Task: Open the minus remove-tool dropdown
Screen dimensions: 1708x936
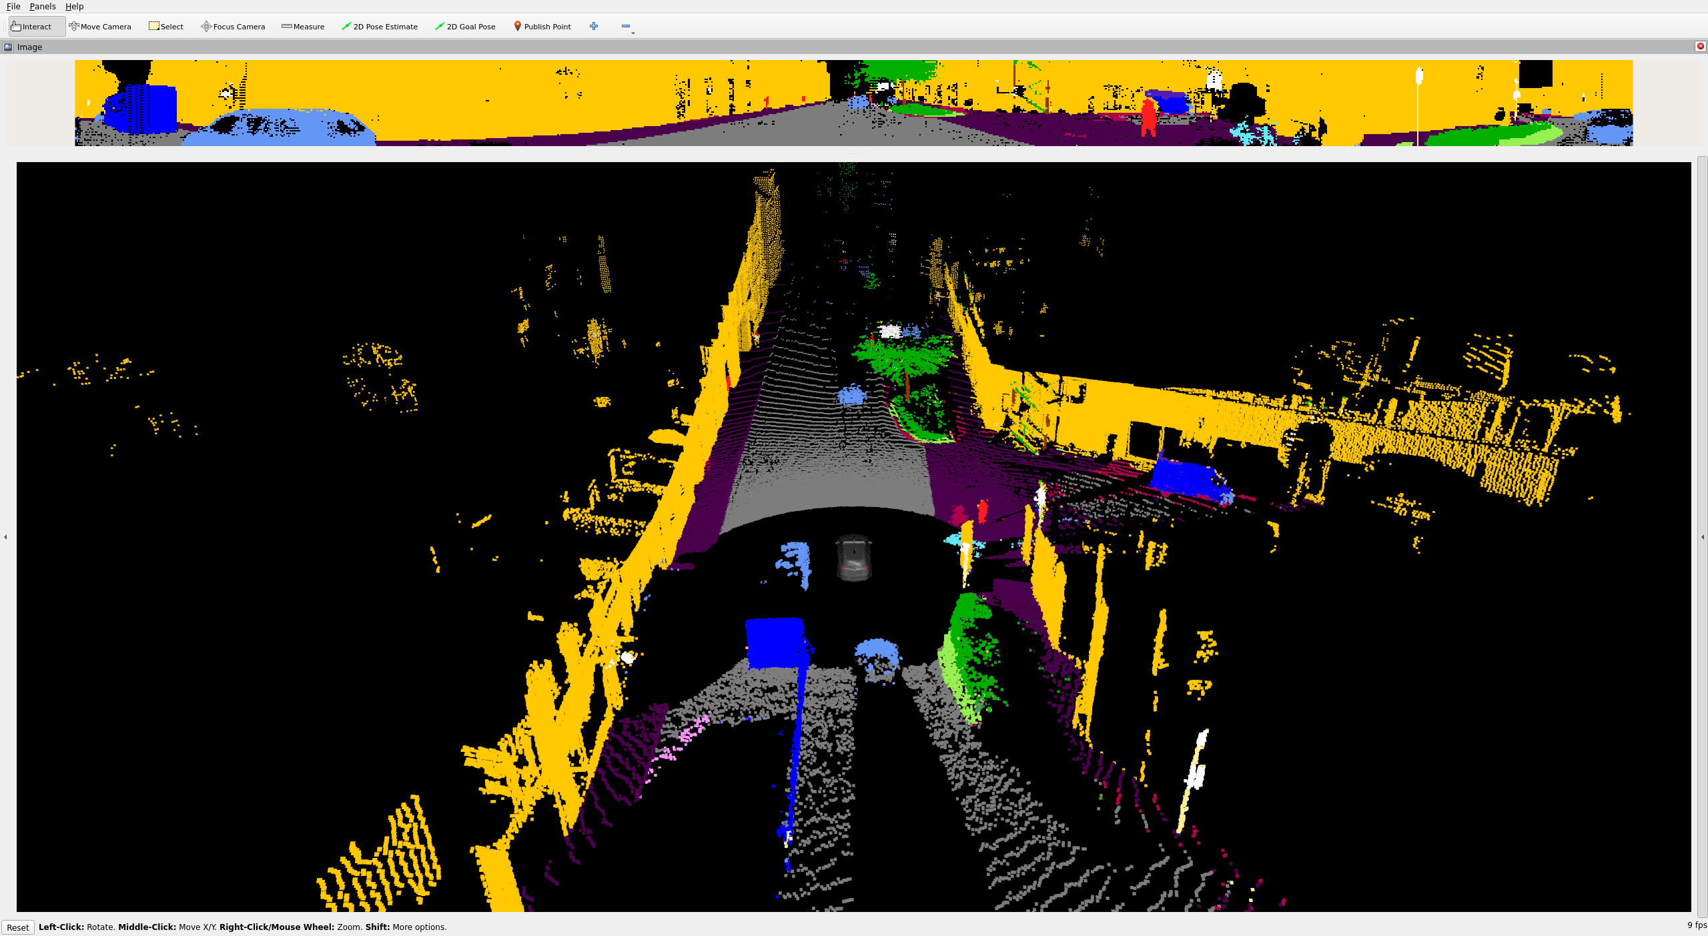Action: pyautogui.click(x=626, y=27)
